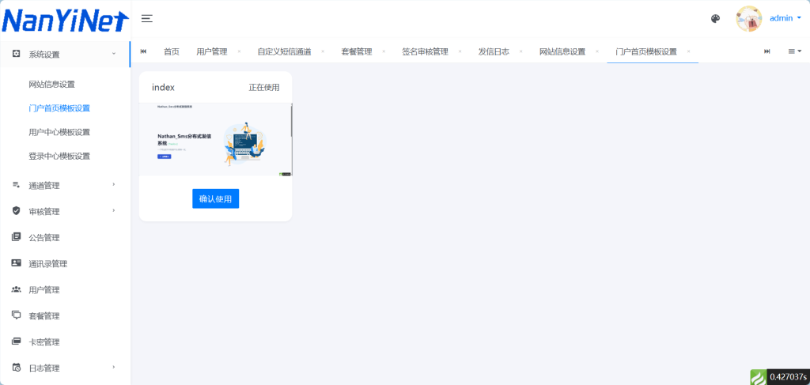The width and height of the screenshot is (810, 385).
Task: Open 用户中心模板设置 in the sidebar
Action: click(59, 132)
